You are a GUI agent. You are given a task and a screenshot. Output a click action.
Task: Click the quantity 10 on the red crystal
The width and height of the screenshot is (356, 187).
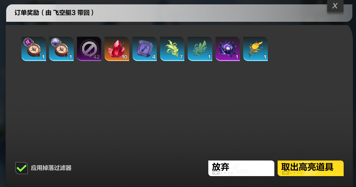124,57
